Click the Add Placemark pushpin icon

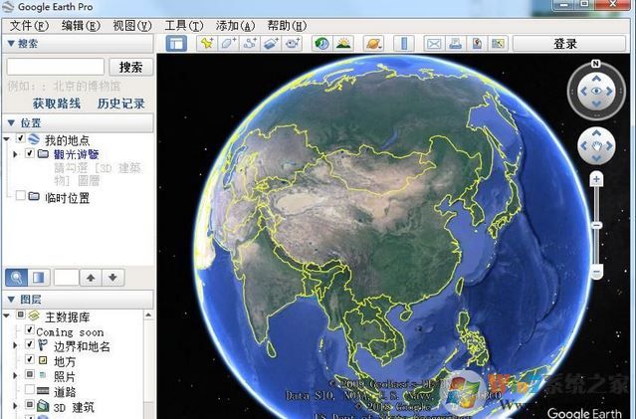[206, 44]
